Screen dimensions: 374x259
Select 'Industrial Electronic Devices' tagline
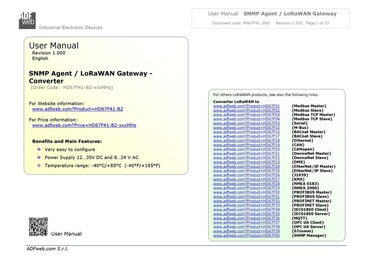[x=71, y=27]
